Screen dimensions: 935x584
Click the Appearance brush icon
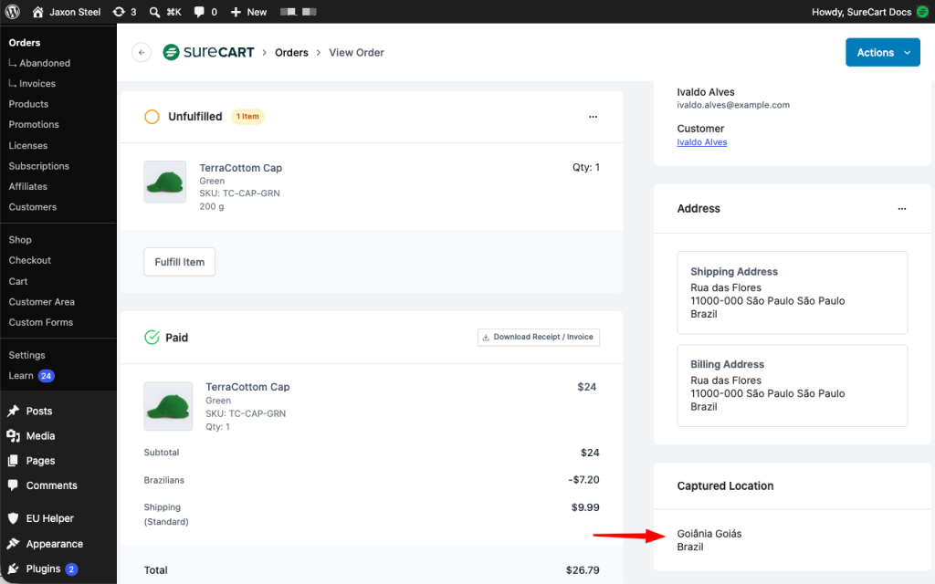coord(13,544)
